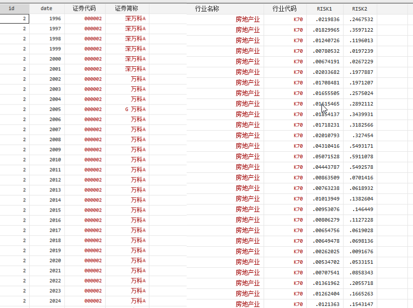The image size is (413, 308).
Task: Select the date cell showing 2024
Action: (x=55, y=300)
